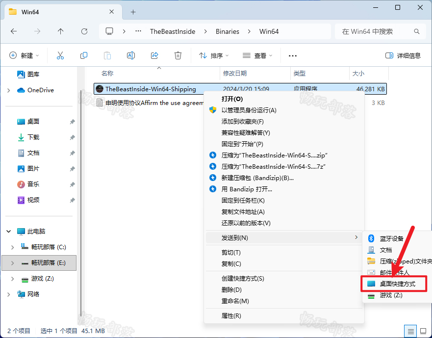Select 以管理员身份运行(A) in context menu
The width and height of the screenshot is (432, 338).
click(284, 110)
